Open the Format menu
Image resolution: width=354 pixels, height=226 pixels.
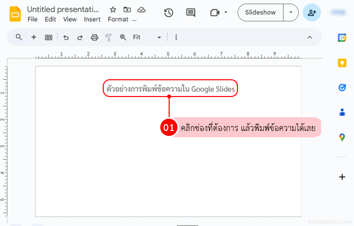pos(118,19)
